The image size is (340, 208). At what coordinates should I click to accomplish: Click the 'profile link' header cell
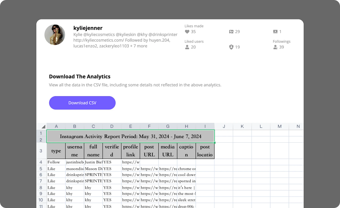(x=131, y=151)
